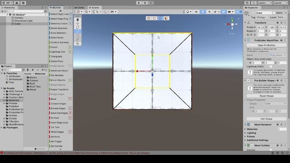Image resolution: width=290 pixels, height=163 pixels.
Task: Toggle the Mesh Collider enabled checkbox
Action: [252, 145]
